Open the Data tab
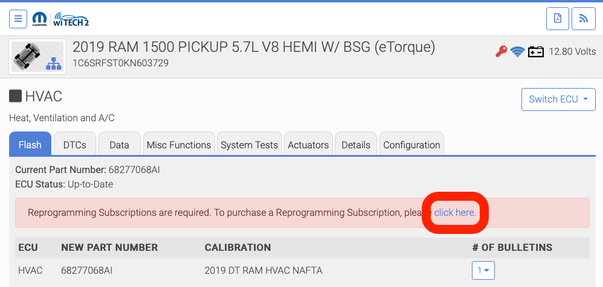Image resolution: width=603 pixels, height=287 pixels. (x=120, y=145)
